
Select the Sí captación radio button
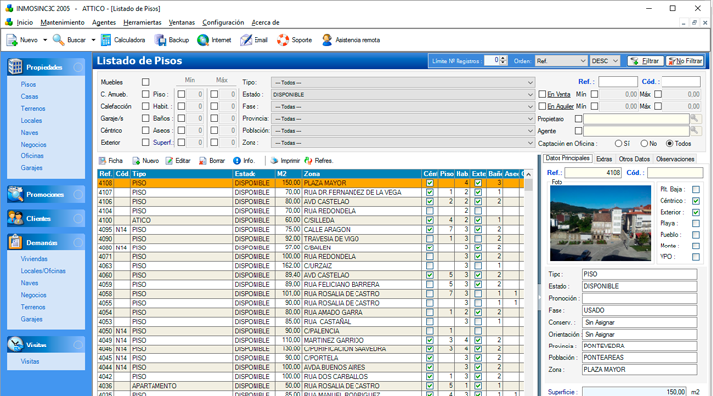point(618,143)
